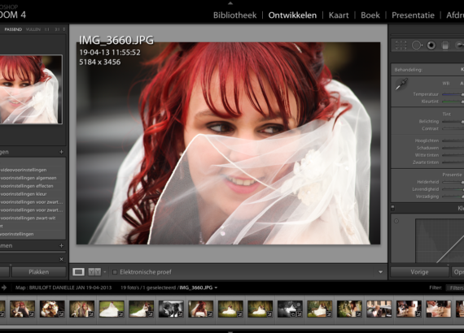464x333 pixels.
Task: Select the voorinstellingen effecten preset folder
Action: pyautogui.click(x=27, y=186)
